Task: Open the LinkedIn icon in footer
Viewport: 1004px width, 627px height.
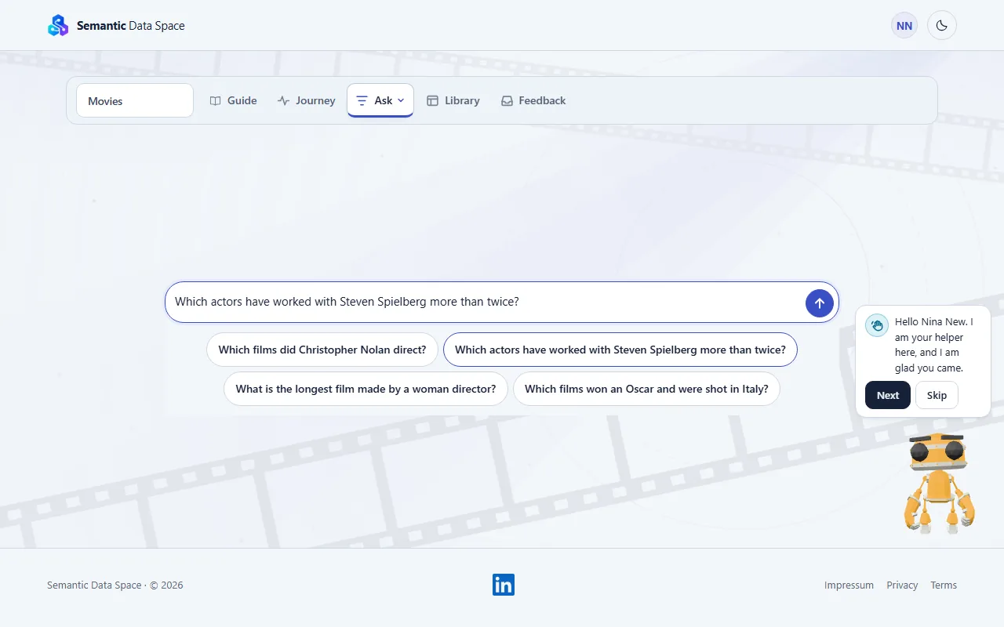Action: point(504,585)
